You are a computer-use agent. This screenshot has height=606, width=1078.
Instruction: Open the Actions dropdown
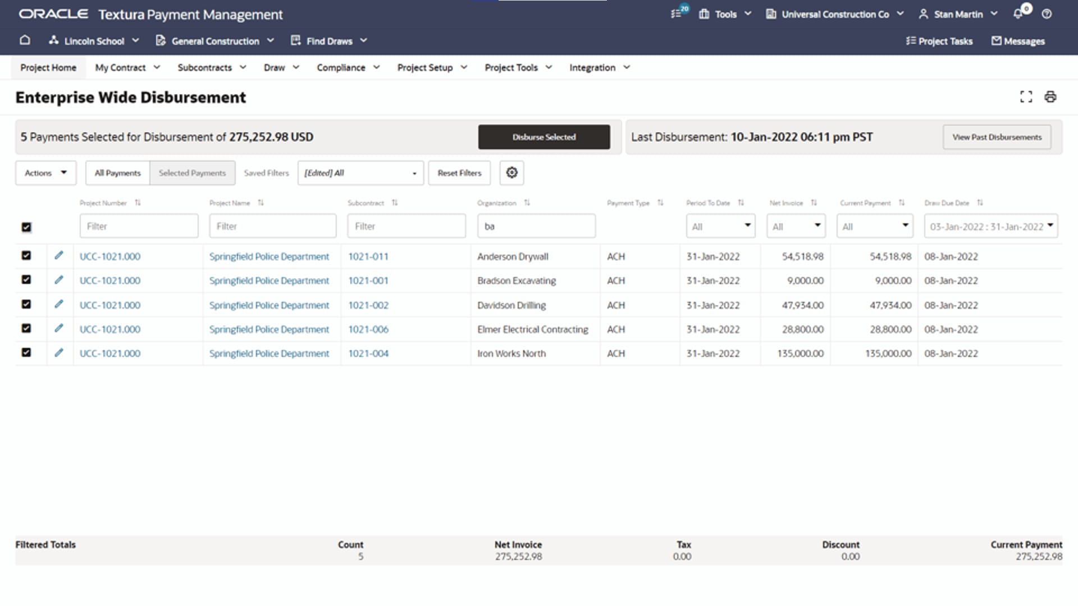click(45, 173)
